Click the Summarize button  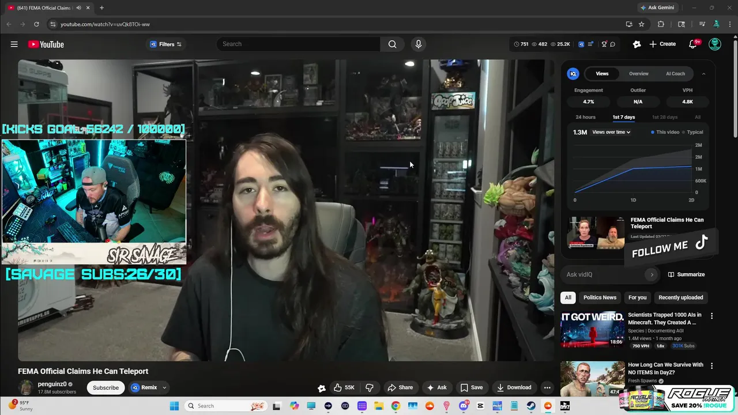click(686, 274)
